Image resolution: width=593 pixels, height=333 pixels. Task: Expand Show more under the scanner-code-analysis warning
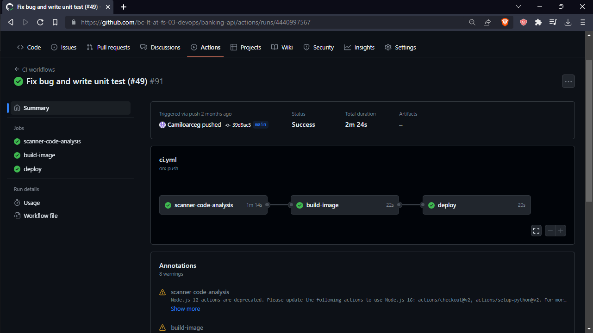point(185,308)
